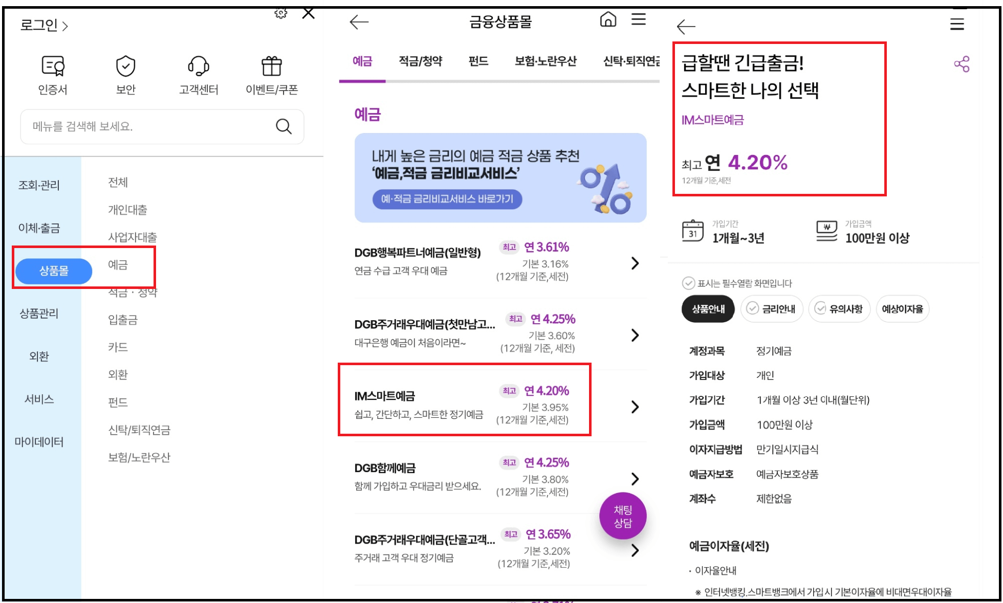Expand IM스마트예금 row chevron

(635, 407)
